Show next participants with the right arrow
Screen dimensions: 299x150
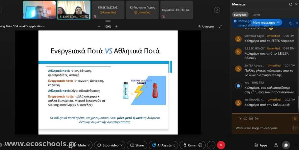tap(217, 10)
